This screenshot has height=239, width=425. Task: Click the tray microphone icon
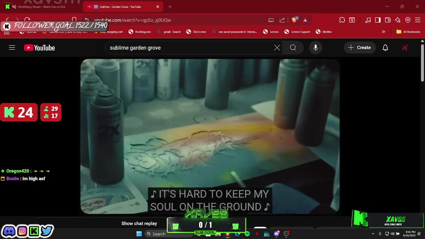coord(380,234)
